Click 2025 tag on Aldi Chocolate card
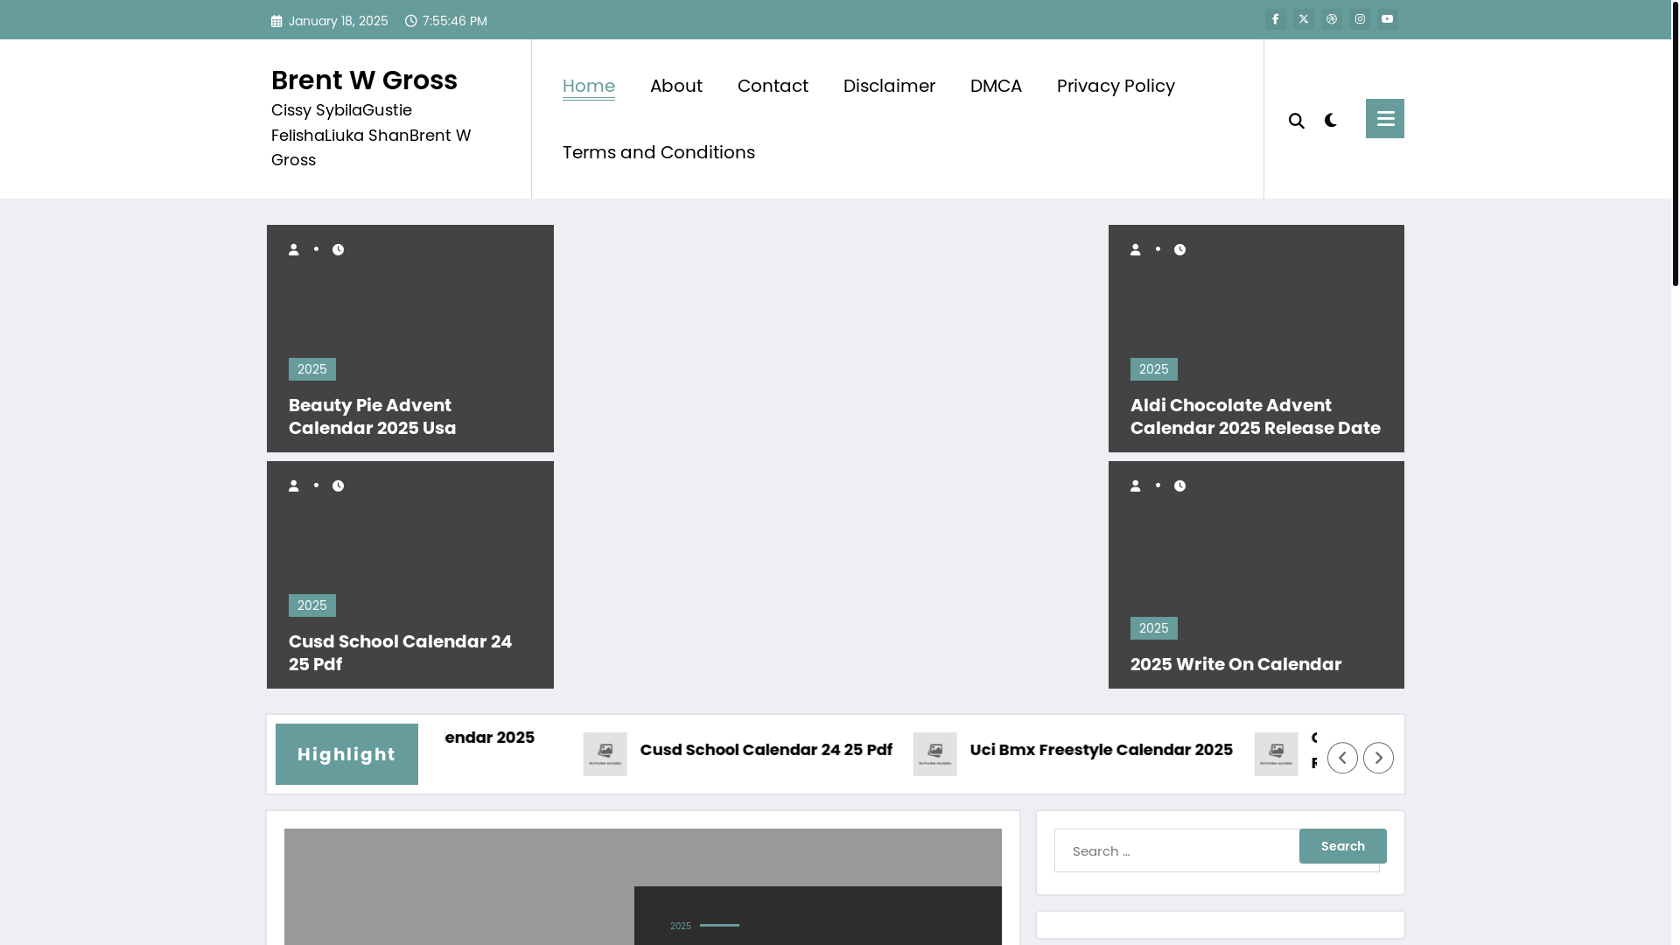Screen dimensions: 1680x945 (1154, 369)
